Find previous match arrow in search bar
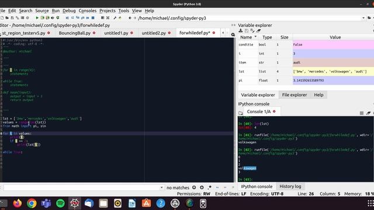 pyautogui.click(x=194, y=187)
